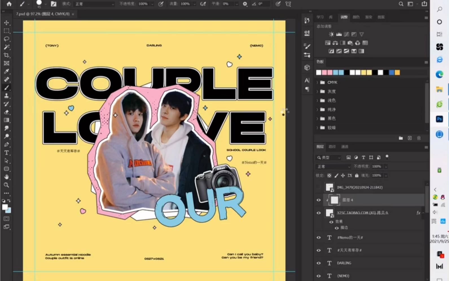Open Photoshop from Windows taskbar
The height and width of the screenshot is (281, 449).
[439, 119]
